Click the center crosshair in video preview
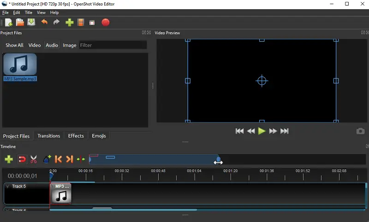The height and width of the screenshot is (222, 369). 262,81
